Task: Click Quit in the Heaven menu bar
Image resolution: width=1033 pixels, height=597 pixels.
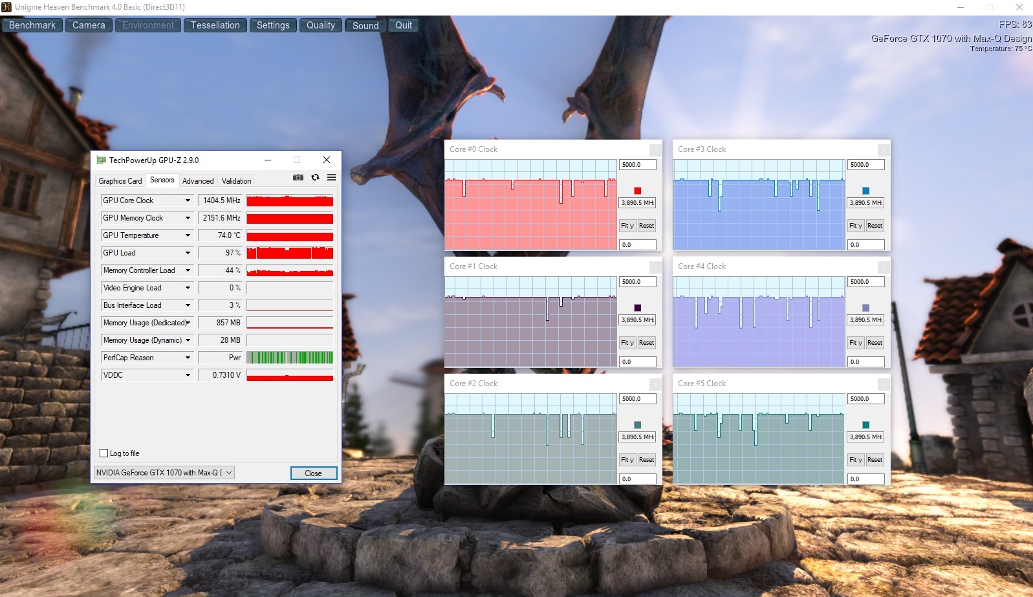Action: (x=404, y=25)
